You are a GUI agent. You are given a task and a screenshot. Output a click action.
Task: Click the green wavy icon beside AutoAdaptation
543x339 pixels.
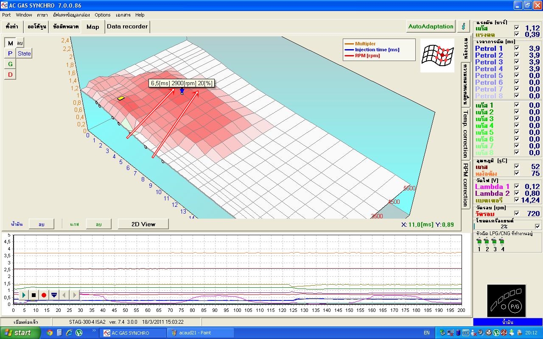(x=463, y=26)
